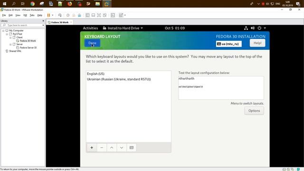This screenshot has width=304, height=171.
Task: Open the dropdown arrow beside stretch view icon
Action: [x=125, y=15]
